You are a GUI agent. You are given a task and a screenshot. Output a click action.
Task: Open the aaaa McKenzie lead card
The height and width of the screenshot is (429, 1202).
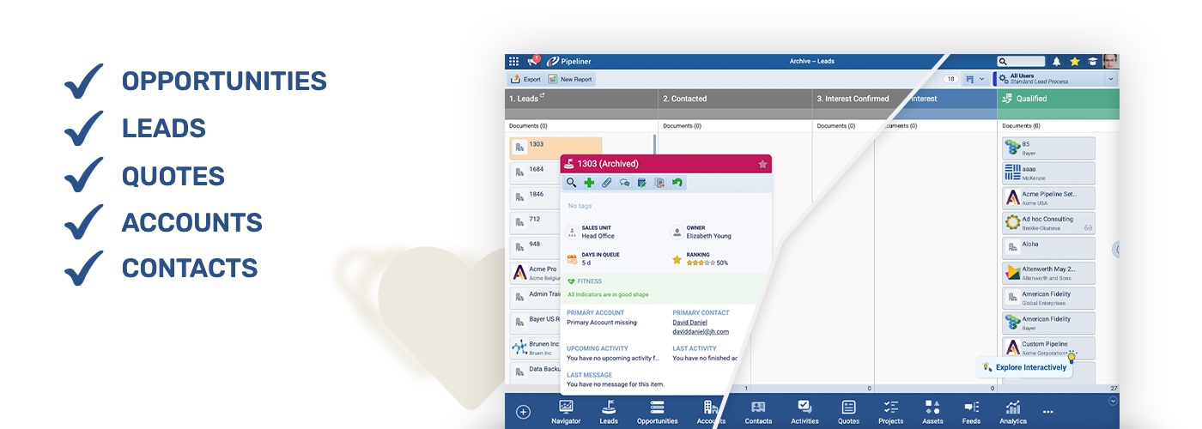1048,172
